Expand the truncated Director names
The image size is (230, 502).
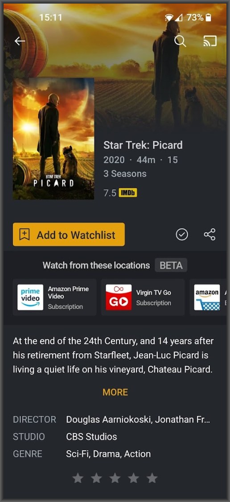click(138, 420)
